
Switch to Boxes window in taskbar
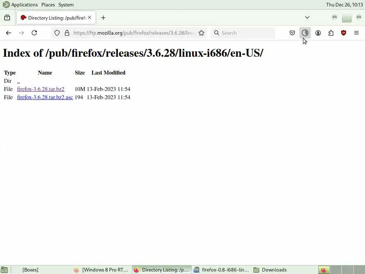pyautogui.click(x=30, y=270)
